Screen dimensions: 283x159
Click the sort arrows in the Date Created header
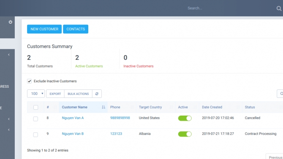click(238, 107)
